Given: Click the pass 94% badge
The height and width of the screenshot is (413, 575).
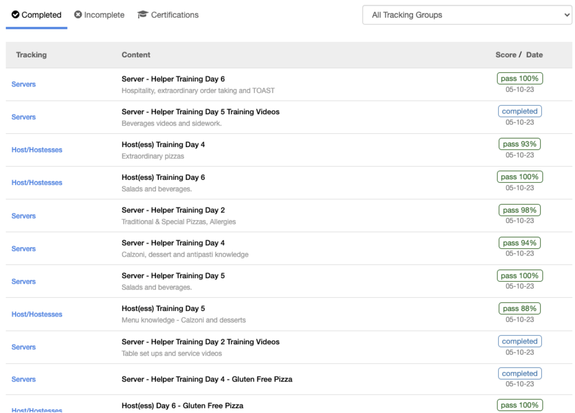Looking at the screenshot, I should coord(520,243).
